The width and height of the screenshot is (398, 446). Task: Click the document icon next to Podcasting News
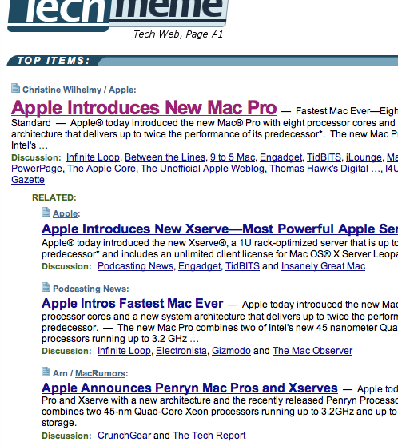(x=46, y=287)
